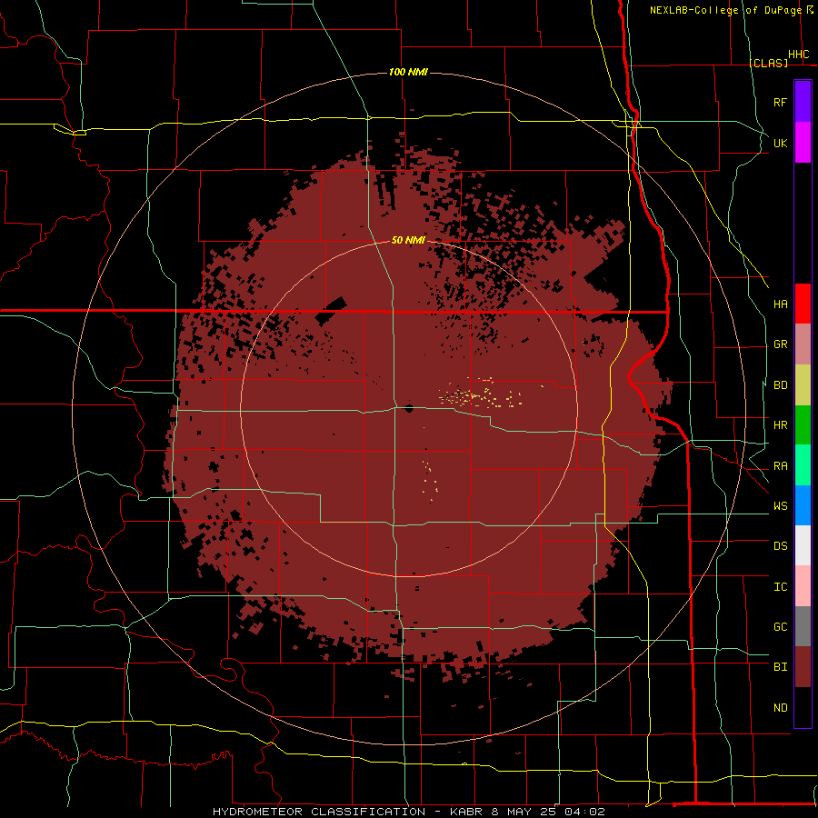The width and height of the screenshot is (818, 818).
Task: Click the 'NEXLAB-College of DuPage' credit text
Action: [x=725, y=10]
